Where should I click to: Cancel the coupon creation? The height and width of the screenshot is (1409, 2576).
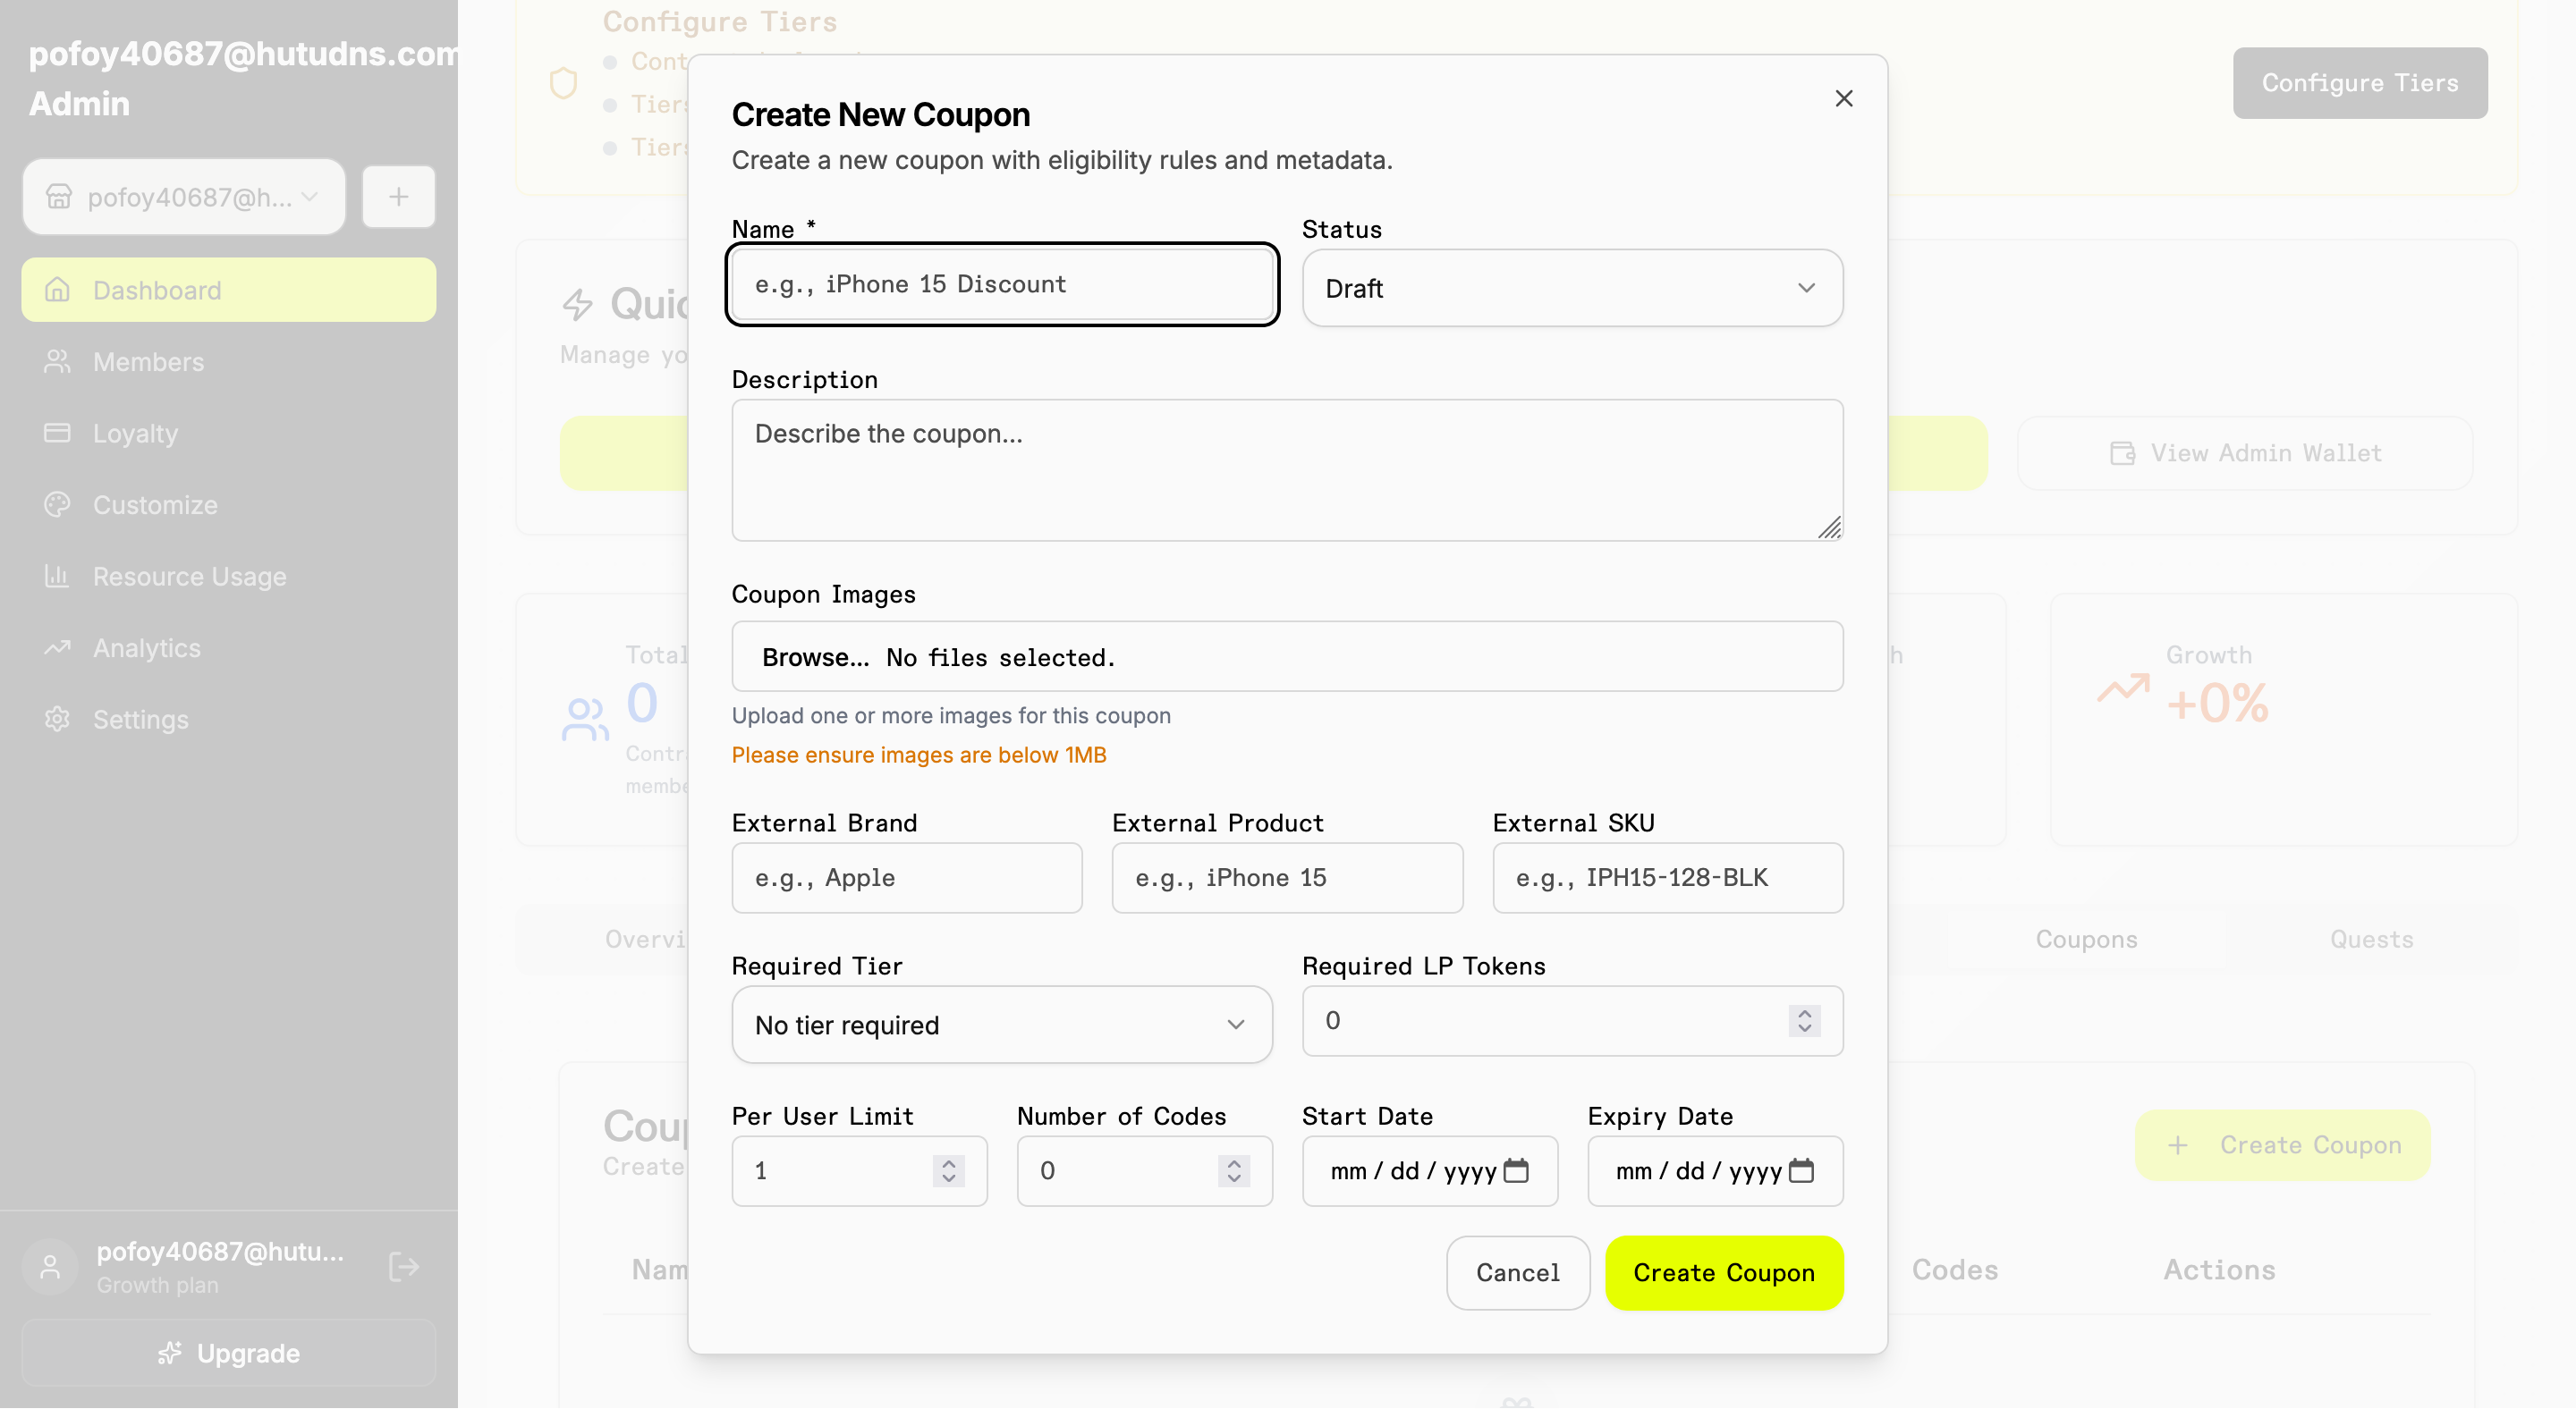point(1517,1272)
